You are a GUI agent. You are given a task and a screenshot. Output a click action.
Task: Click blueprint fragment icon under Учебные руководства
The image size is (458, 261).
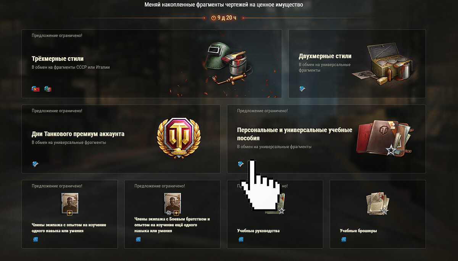[x=241, y=240]
